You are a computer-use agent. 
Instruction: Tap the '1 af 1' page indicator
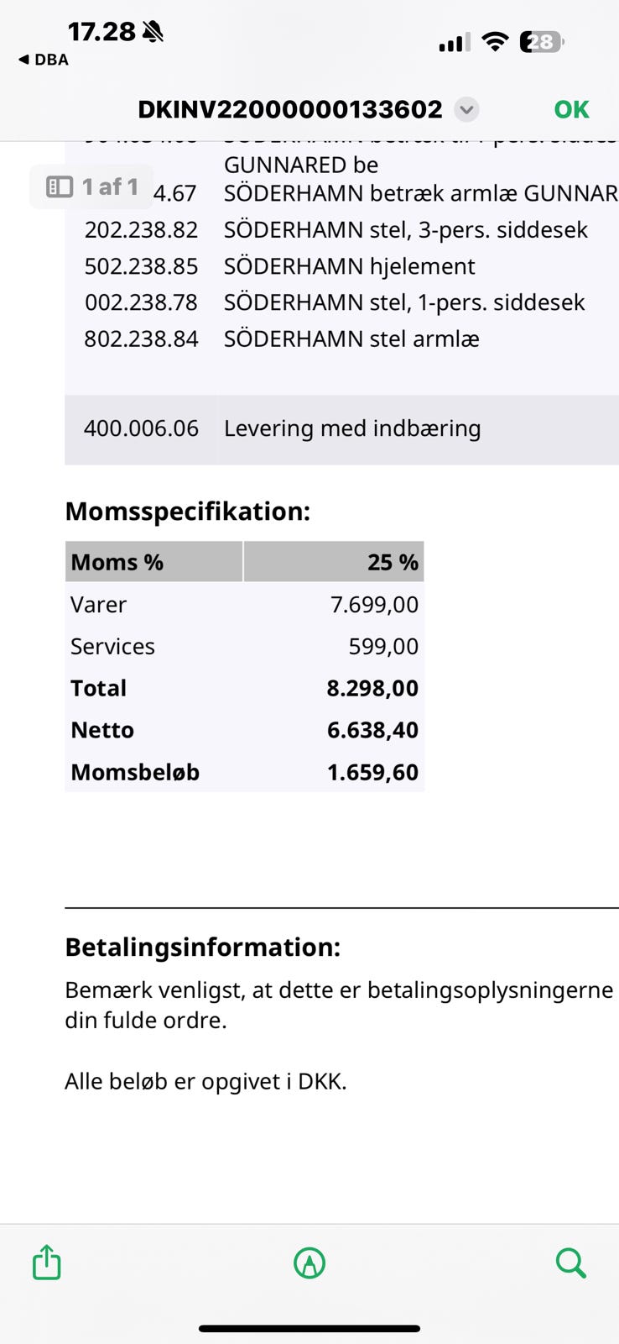pos(109,186)
